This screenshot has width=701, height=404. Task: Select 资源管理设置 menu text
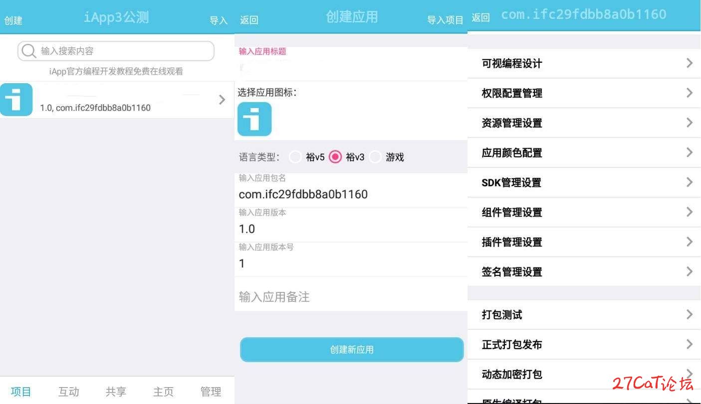pyautogui.click(x=512, y=123)
